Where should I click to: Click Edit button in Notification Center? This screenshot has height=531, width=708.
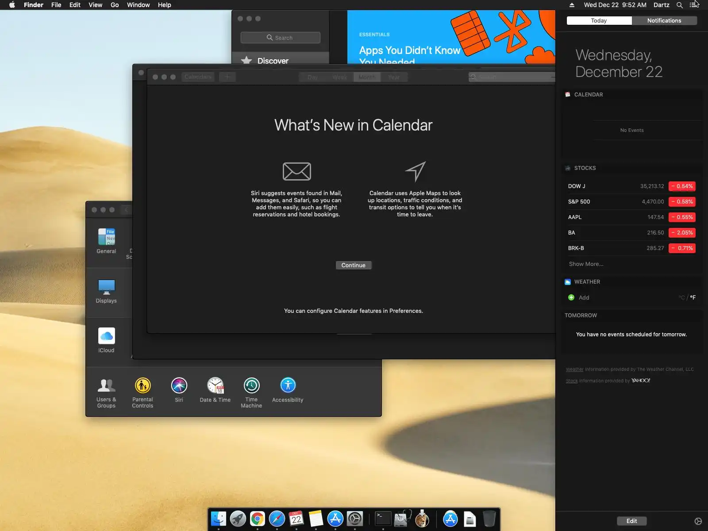click(x=632, y=521)
